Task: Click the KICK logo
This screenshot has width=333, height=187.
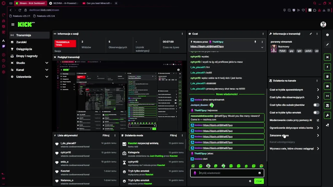Action: 26,24
